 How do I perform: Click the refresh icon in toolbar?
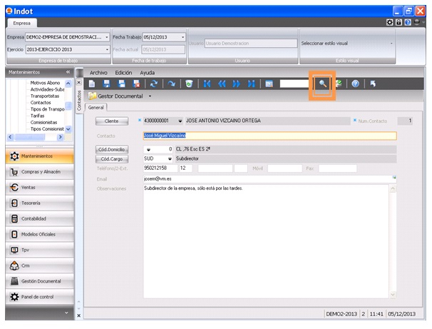153,84
